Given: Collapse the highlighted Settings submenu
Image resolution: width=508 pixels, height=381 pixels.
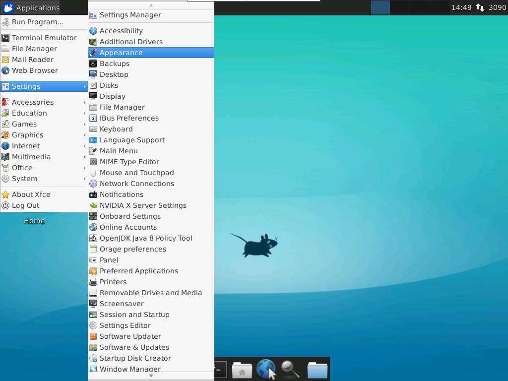Looking at the screenshot, I should pyautogui.click(x=44, y=86).
